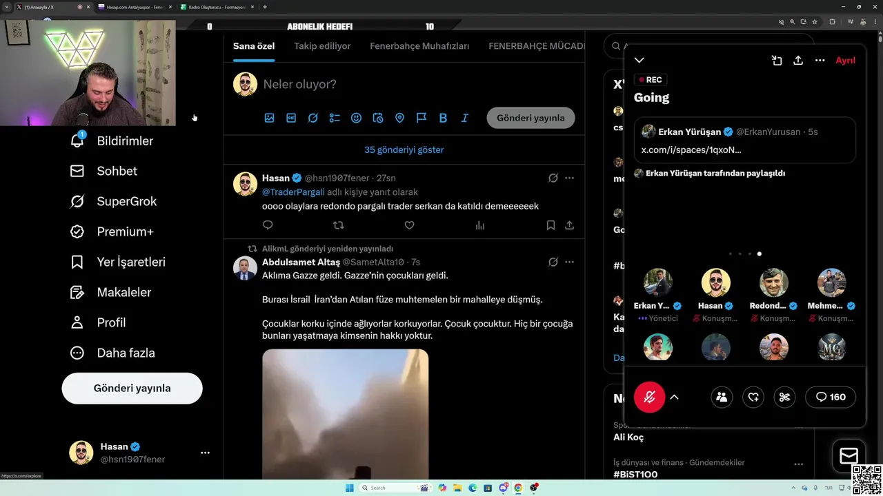Open Chrome tab search dropdown arrow
This screenshot has height=496, width=883.
click(7, 7)
